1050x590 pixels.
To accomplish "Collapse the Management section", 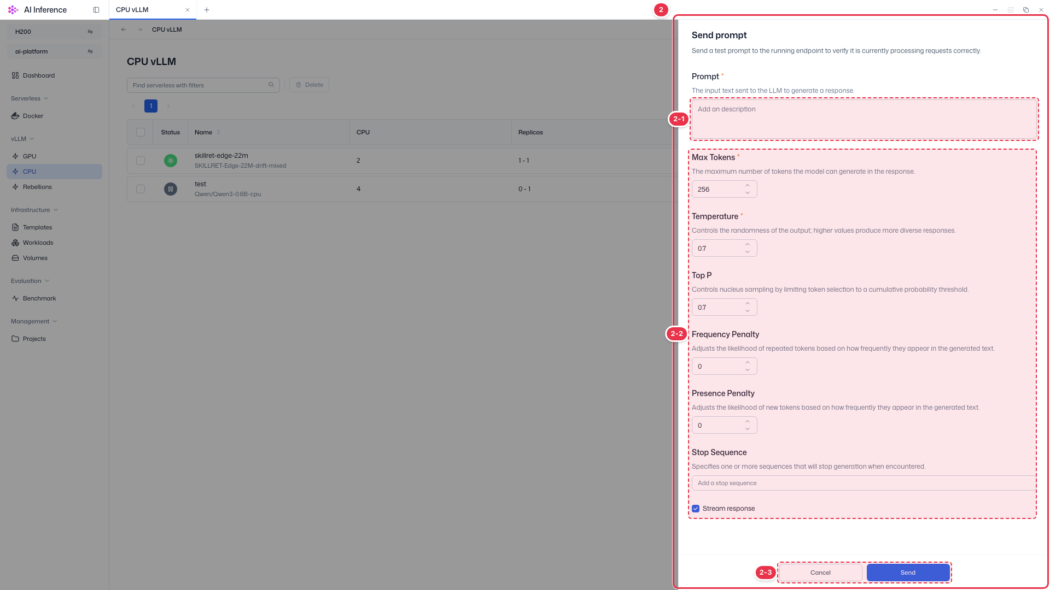I will point(34,321).
